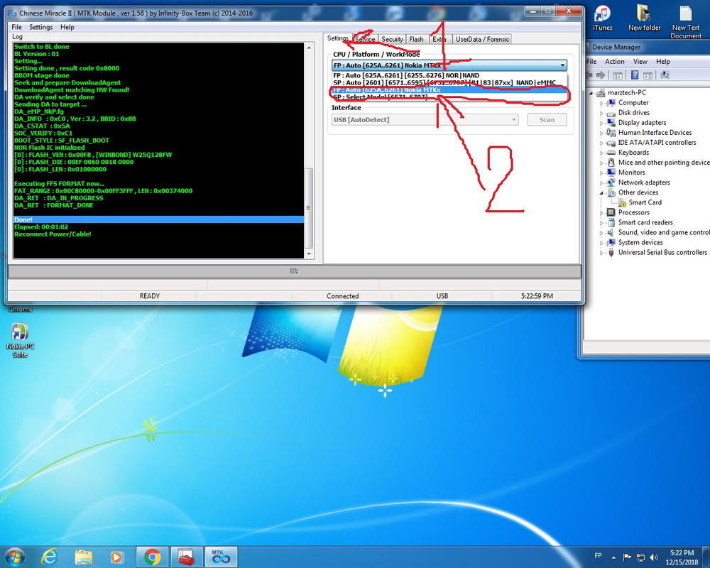Expand the Network adapters node
The height and width of the screenshot is (568, 710).
tap(601, 182)
